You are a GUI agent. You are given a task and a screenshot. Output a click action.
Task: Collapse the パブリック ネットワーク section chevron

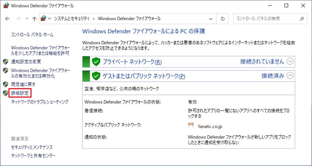(290, 75)
